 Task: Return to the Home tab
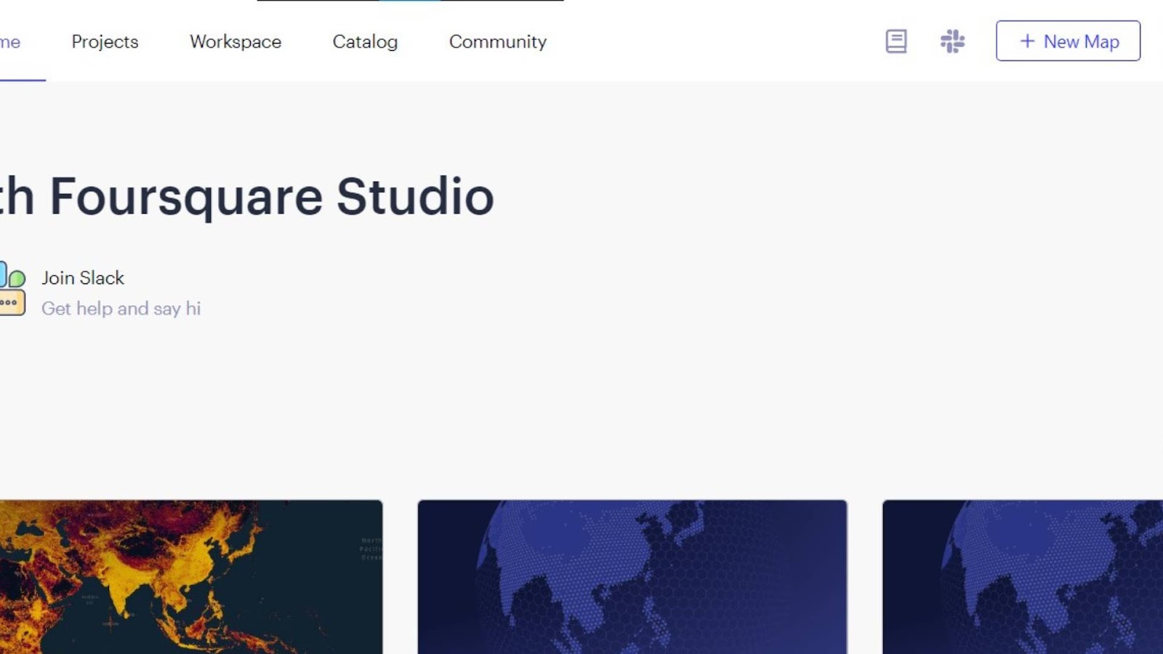(10, 41)
